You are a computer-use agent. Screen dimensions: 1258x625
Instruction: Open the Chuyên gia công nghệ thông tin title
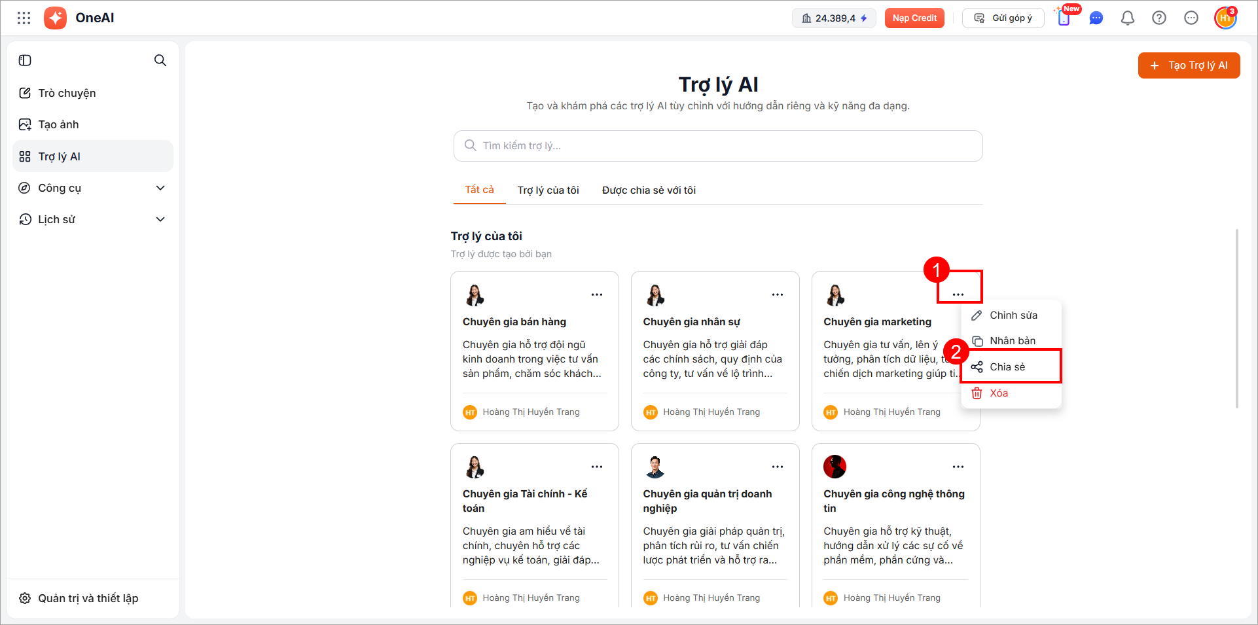[894, 501]
